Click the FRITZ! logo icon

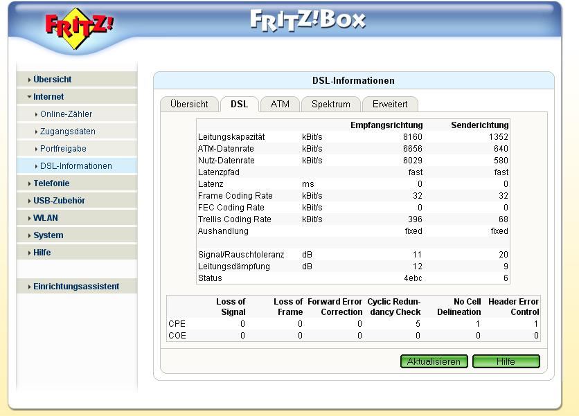79,28
